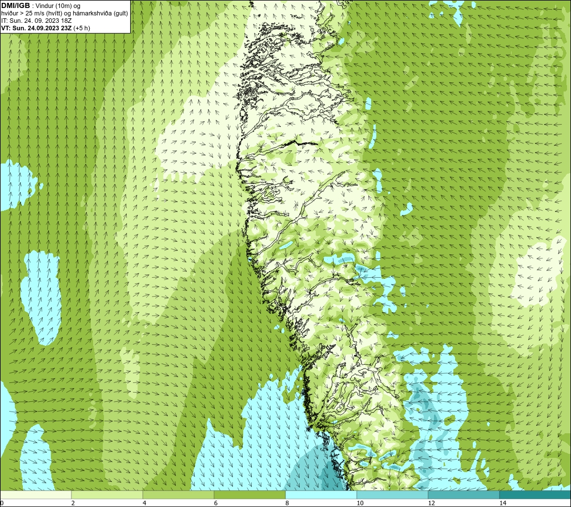
Task: Click the 'VT: Sun. 24.09.2023 23Z (+5 h)' line
Action: [46, 28]
